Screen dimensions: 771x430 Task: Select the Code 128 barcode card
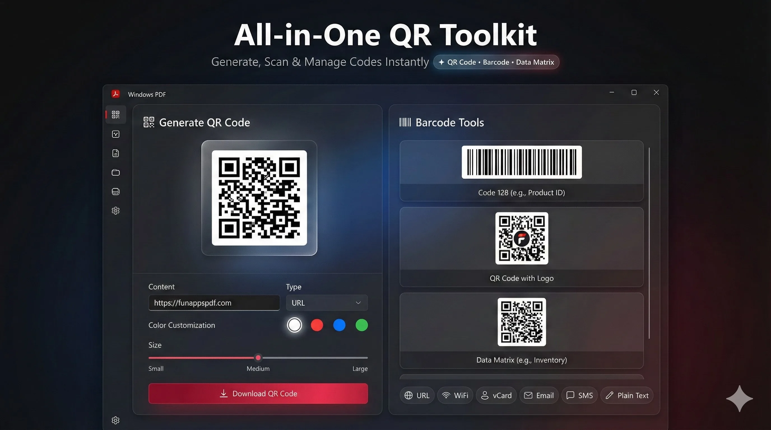[521, 171]
